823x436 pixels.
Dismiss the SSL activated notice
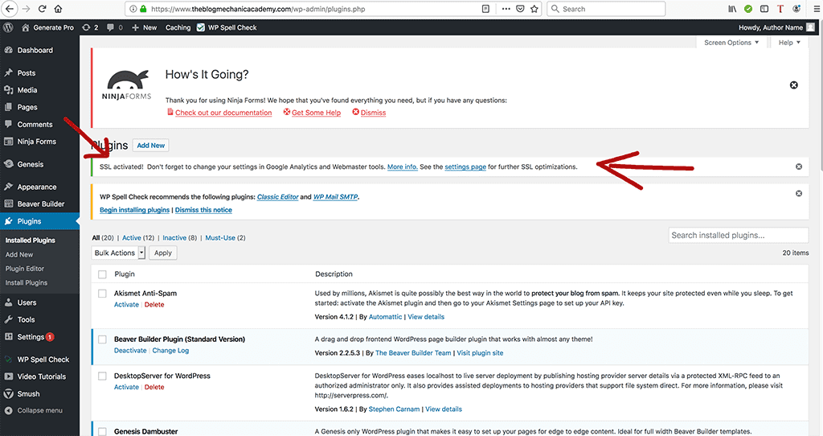click(798, 167)
